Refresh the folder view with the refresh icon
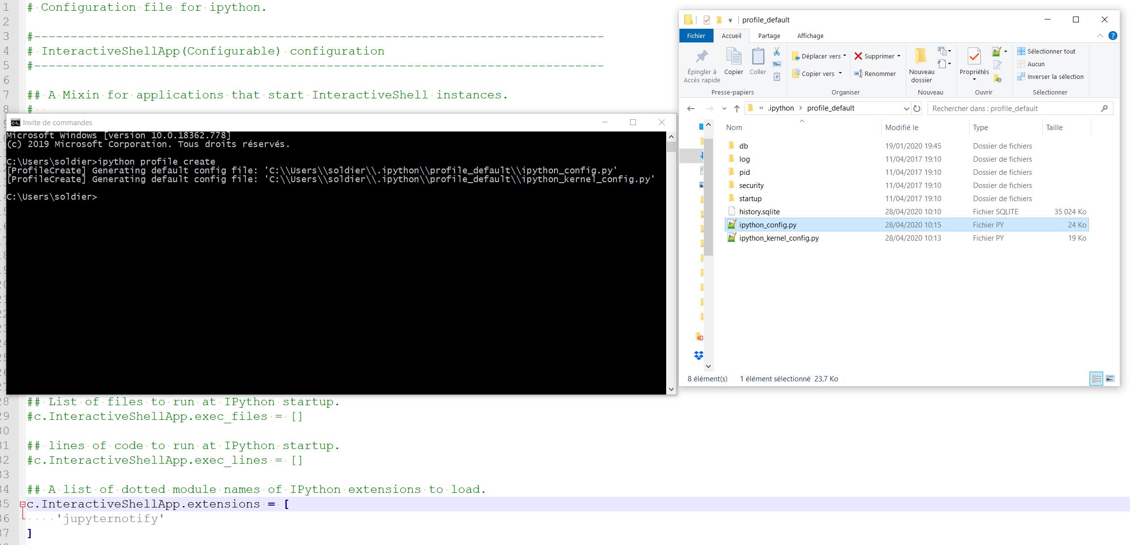This screenshot has width=1130, height=545. 917,108
